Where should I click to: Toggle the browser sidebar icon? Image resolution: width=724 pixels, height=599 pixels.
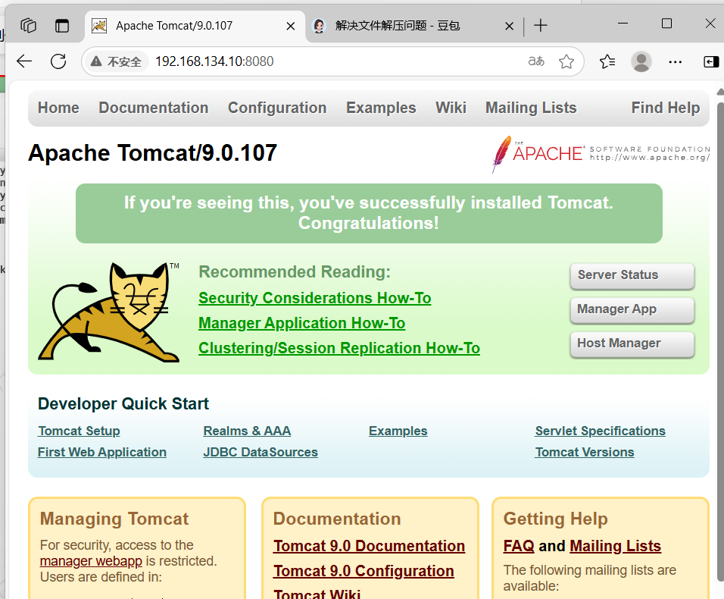[x=711, y=61]
